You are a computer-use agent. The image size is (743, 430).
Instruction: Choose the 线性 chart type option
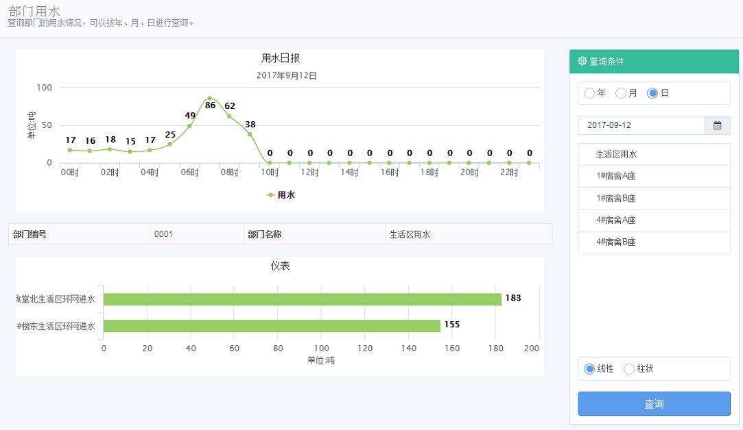click(x=589, y=369)
